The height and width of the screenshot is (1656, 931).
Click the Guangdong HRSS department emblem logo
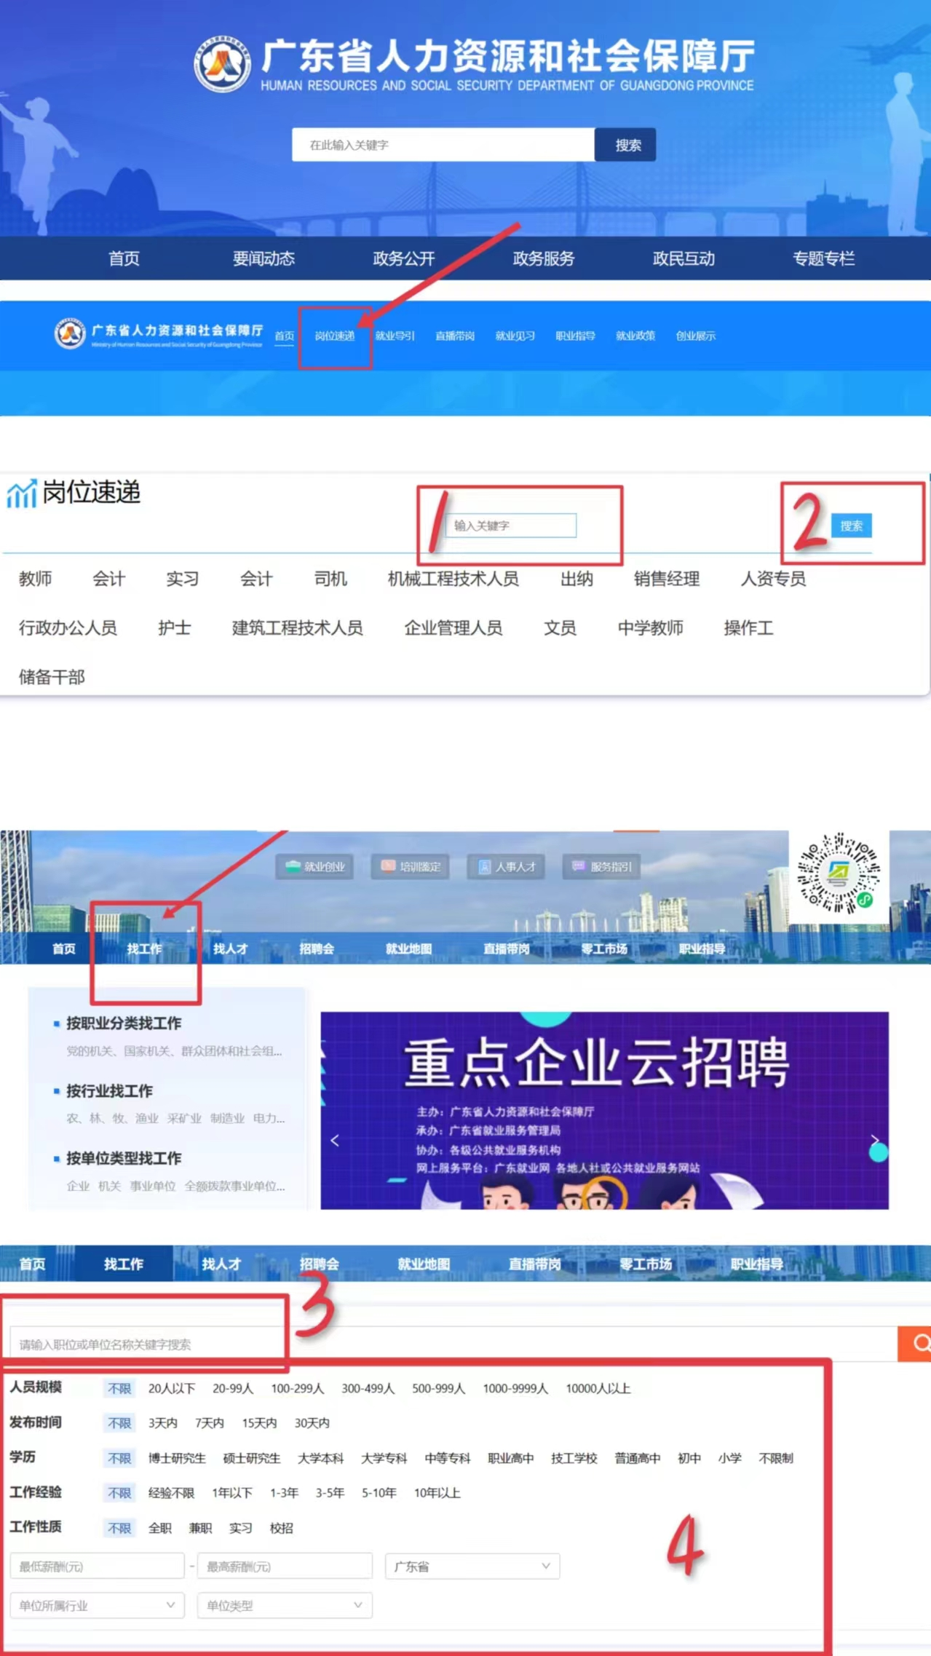[x=222, y=65]
